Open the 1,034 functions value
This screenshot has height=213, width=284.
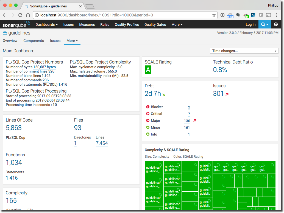(14, 163)
